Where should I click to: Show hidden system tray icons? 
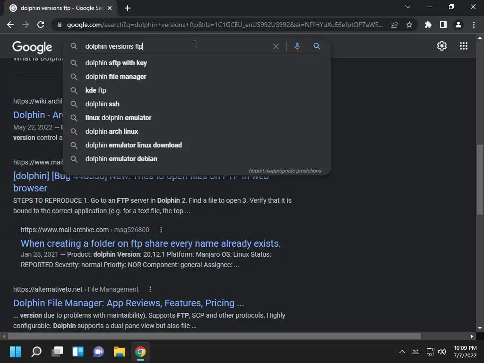click(402, 352)
